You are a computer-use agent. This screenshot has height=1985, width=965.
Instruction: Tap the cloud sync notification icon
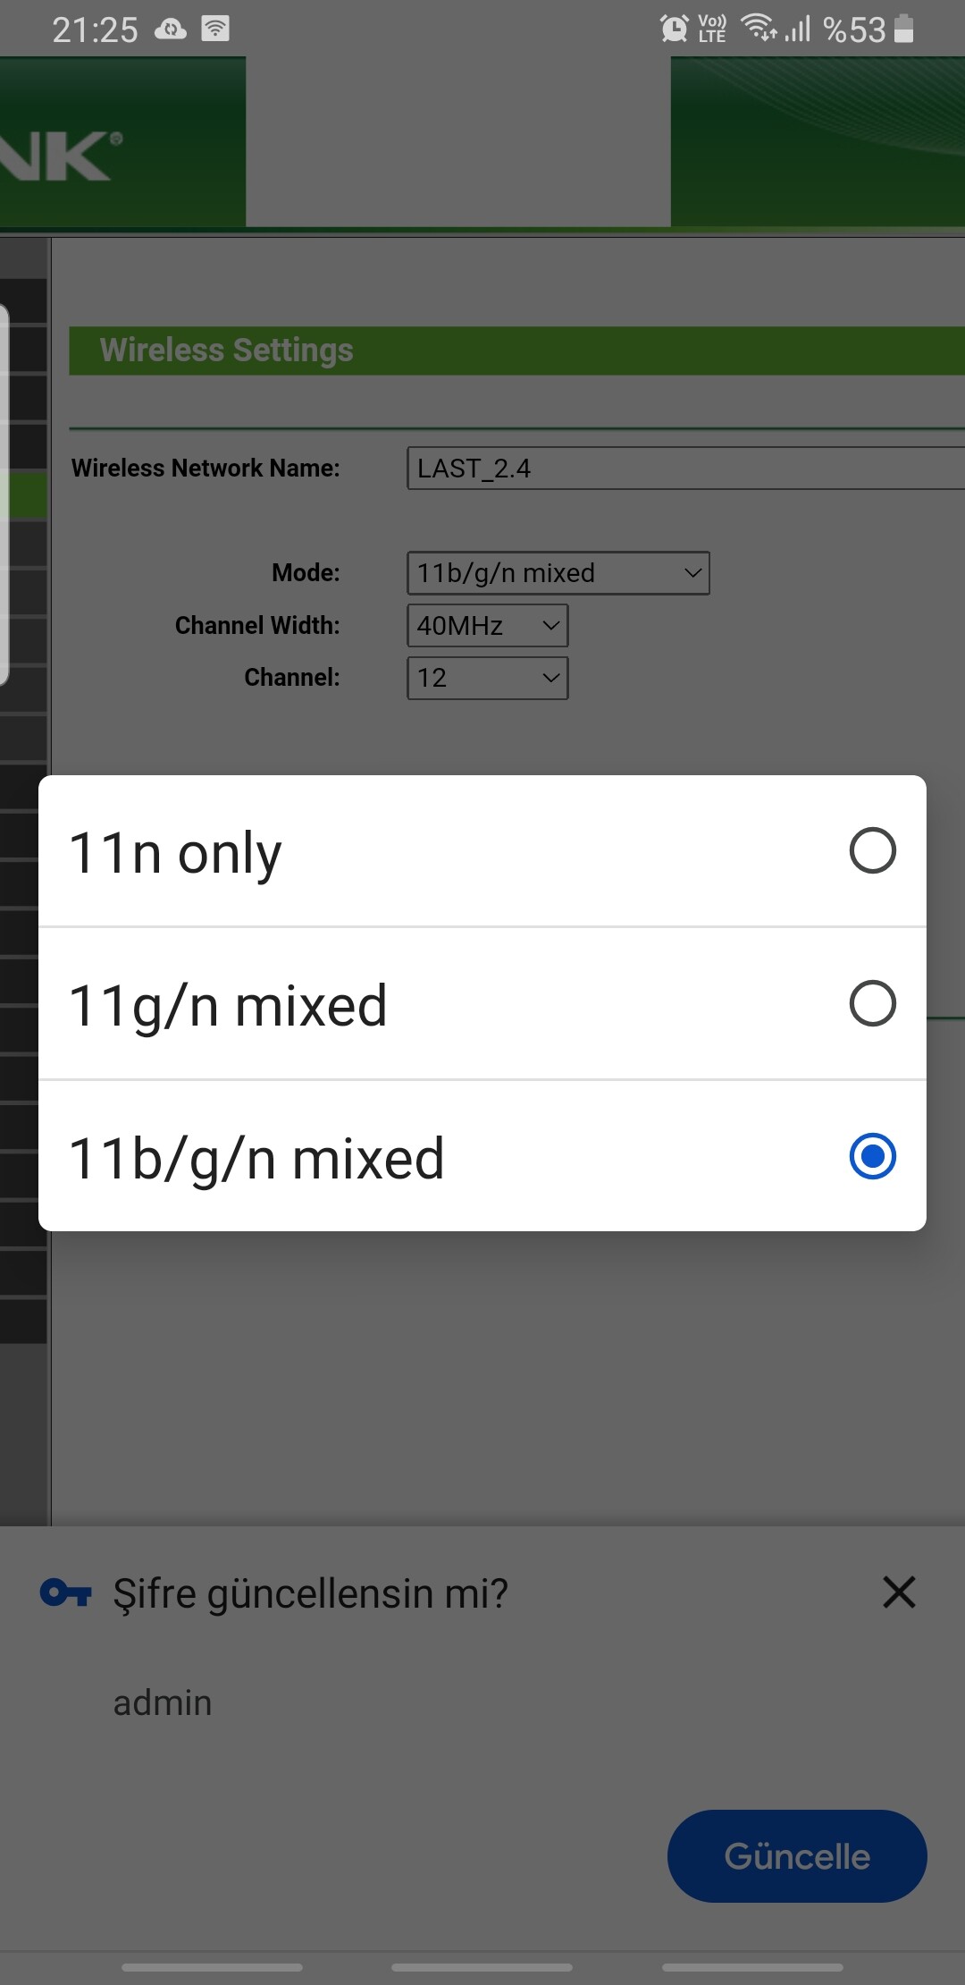click(171, 30)
